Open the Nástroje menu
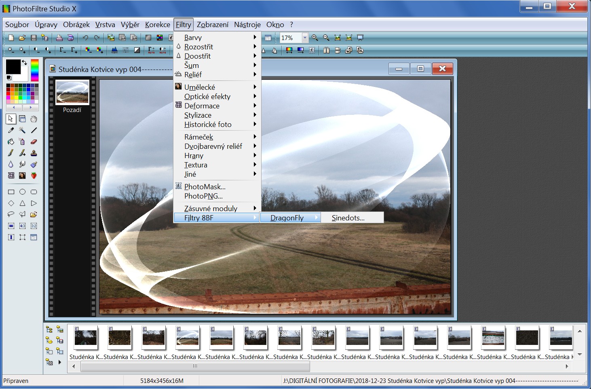Viewport: 591px width, 389px height. point(247,25)
